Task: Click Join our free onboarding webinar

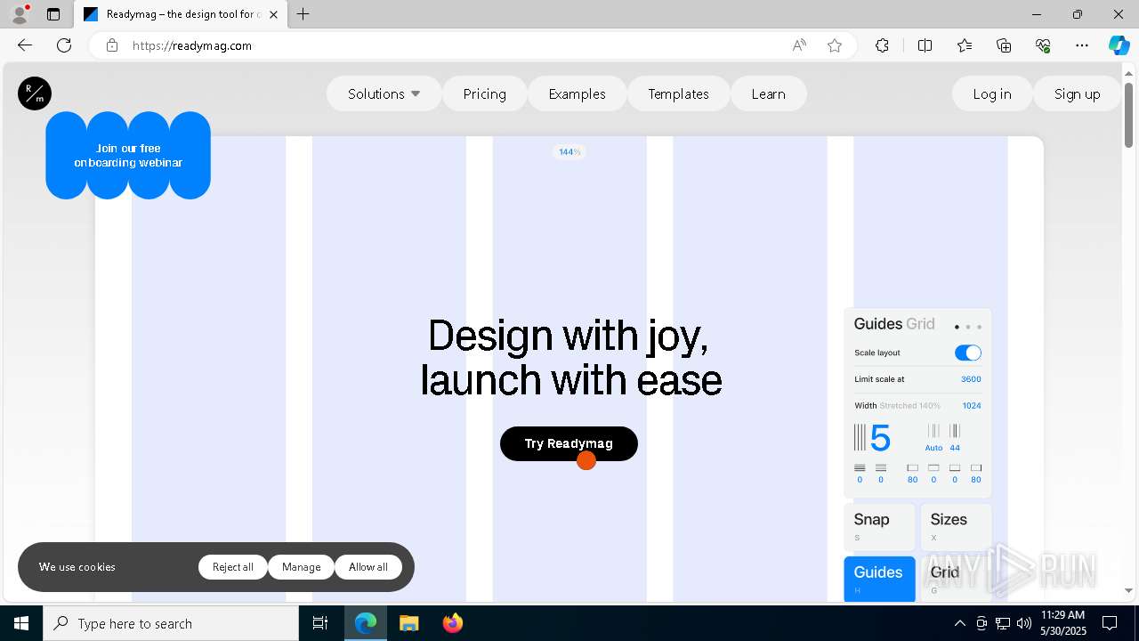Action: coord(128,155)
